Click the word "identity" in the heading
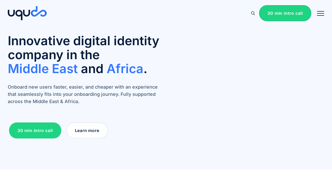 tap(142, 41)
